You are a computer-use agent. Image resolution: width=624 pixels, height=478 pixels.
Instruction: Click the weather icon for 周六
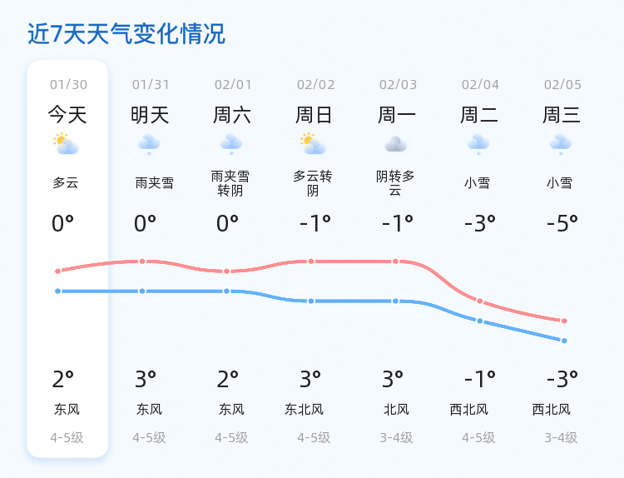point(231,144)
